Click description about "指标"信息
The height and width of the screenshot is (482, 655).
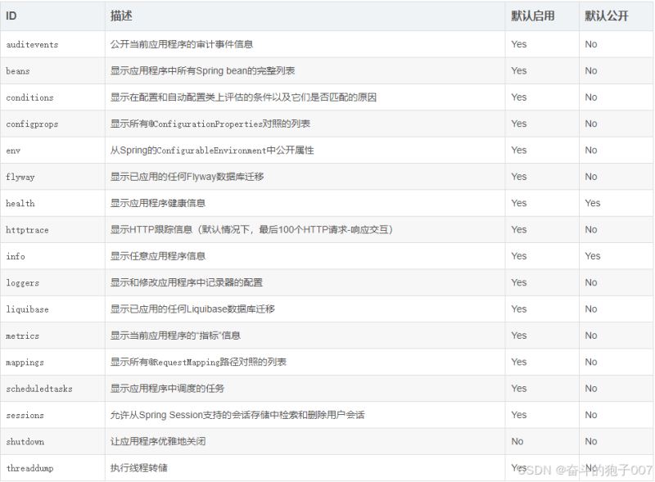click(x=175, y=336)
